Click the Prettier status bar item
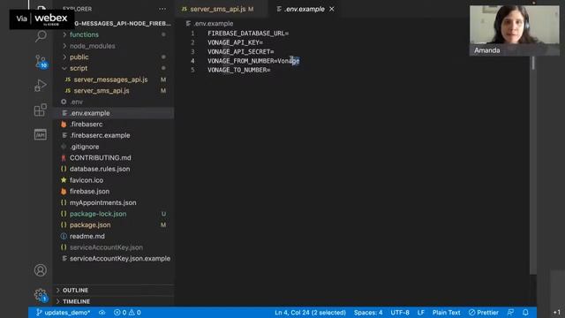565x318 pixels. [484, 313]
